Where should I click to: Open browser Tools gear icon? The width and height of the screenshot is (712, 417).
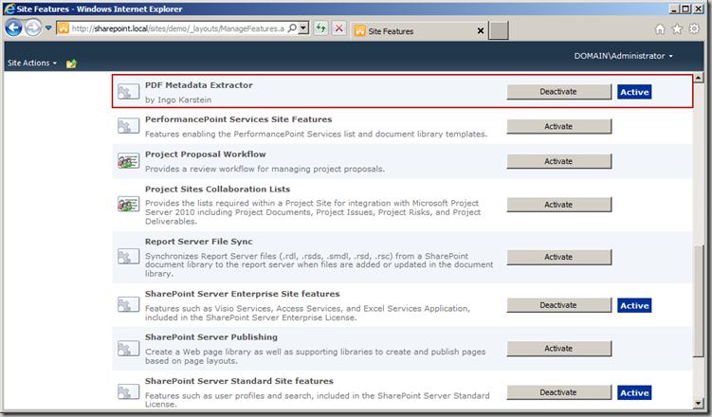694,29
